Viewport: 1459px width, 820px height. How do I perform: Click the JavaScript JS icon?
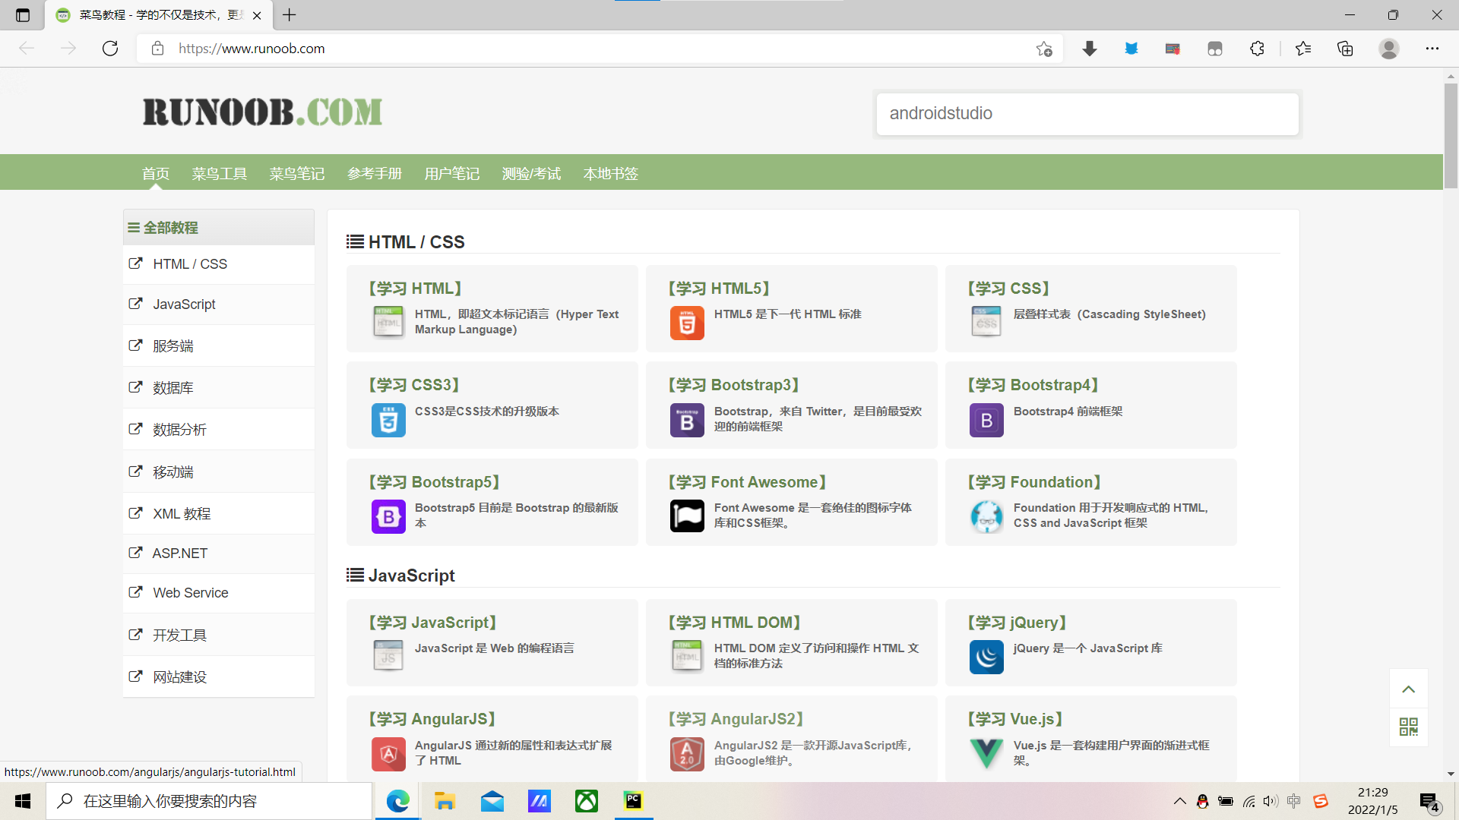click(x=388, y=656)
